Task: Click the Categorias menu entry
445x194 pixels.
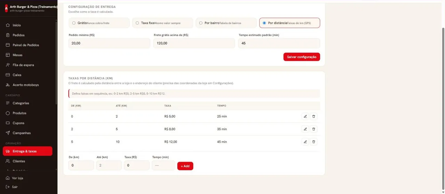Action: (28, 103)
